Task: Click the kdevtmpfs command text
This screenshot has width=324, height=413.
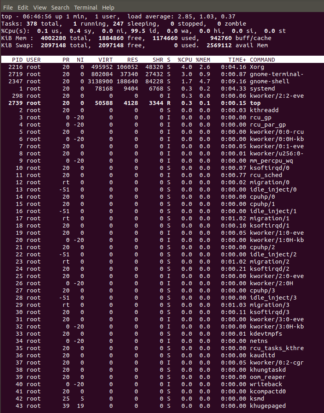Action: click(x=266, y=334)
